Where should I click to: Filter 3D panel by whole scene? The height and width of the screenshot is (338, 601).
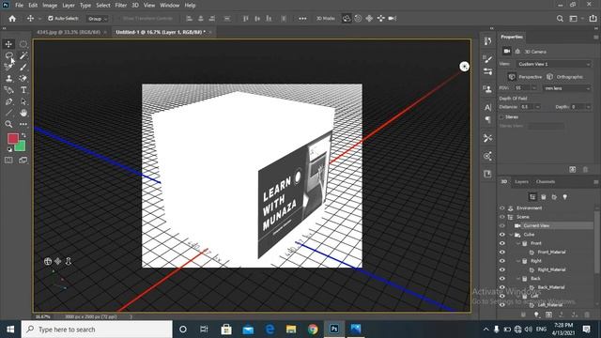532,197
